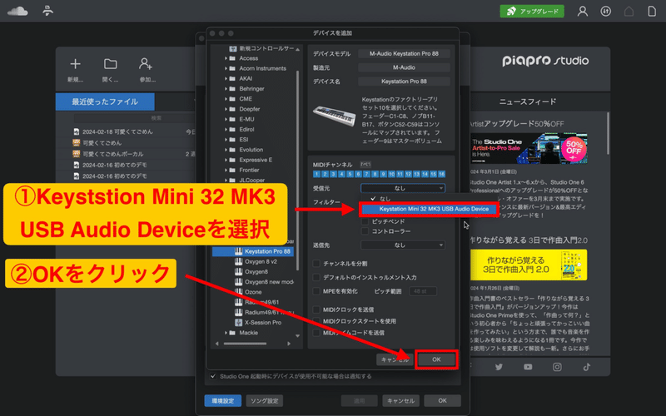Screen dimensions: 666x416
Task: Enable the ピッチベンド filter checkbox
Action: (x=365, y=221)
